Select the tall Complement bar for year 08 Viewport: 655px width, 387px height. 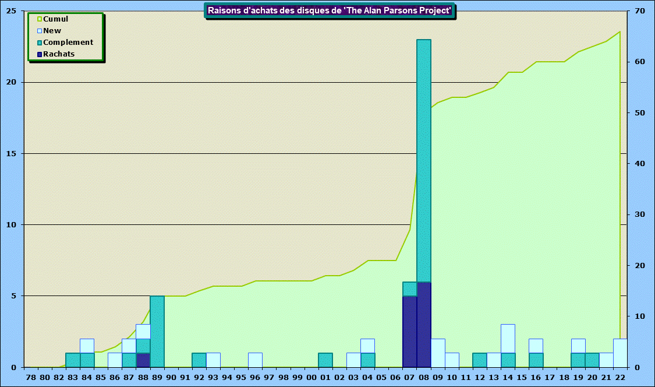(424, 160)
